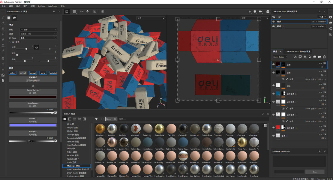Toggle the color channel button
Image resolution: width=333 pixels, height=180 pixels.
pos(13,73)
